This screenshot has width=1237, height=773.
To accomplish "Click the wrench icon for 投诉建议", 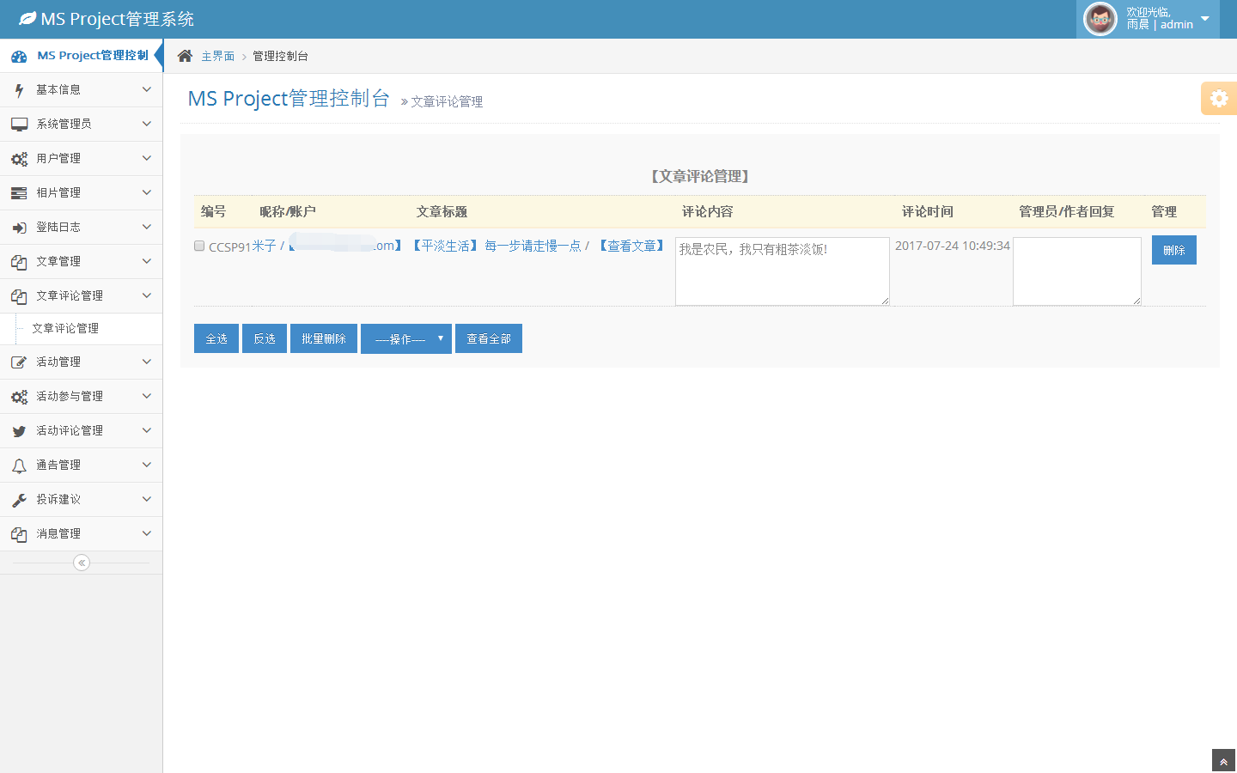I will pos(19,500).
